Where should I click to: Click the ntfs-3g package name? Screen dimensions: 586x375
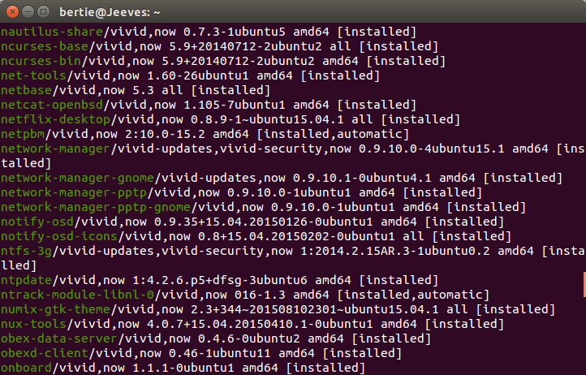(26, 251)
